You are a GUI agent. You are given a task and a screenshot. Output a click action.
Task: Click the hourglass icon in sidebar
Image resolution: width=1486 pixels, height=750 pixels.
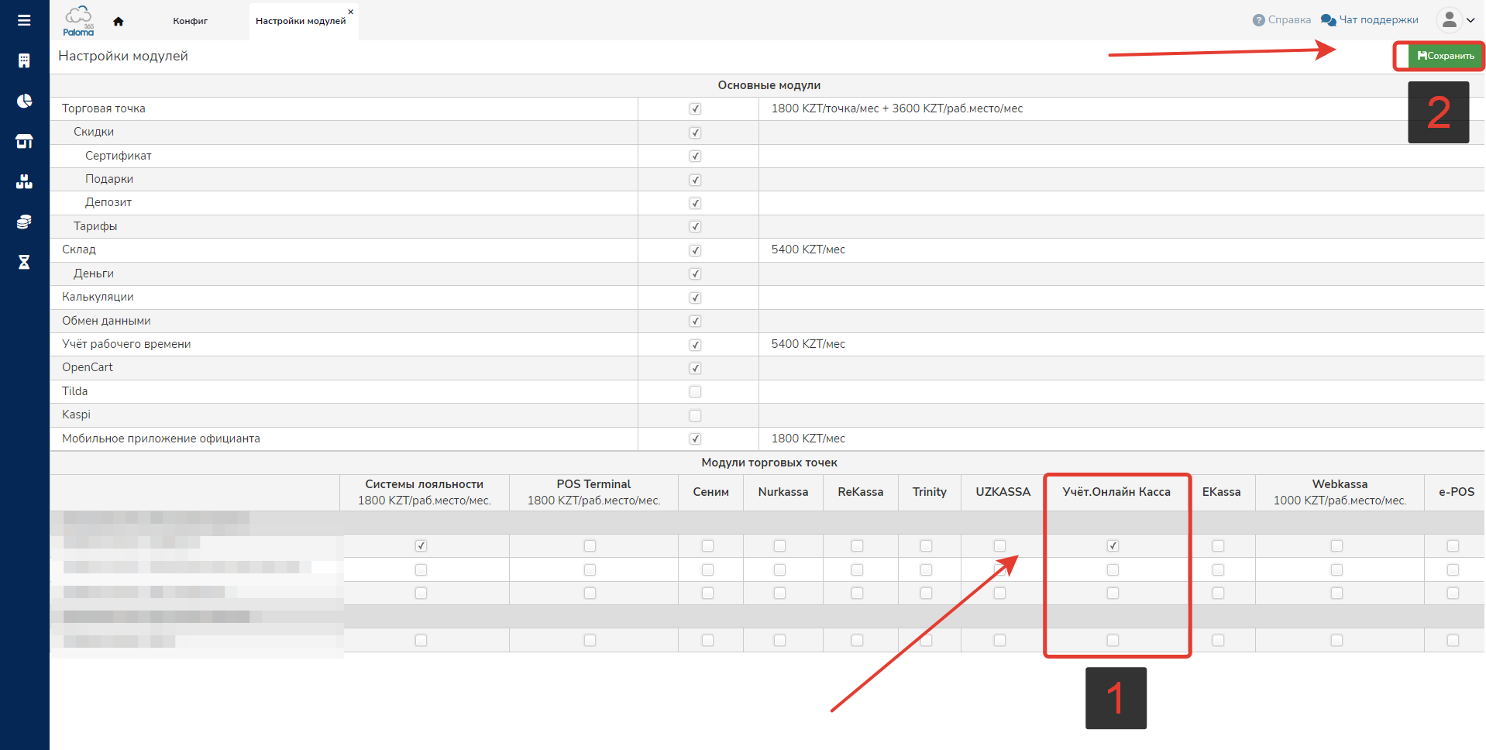pos(24,263)
